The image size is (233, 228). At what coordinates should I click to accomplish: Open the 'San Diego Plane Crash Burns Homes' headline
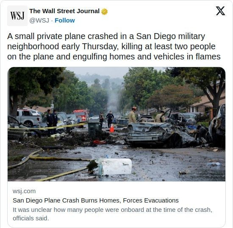click(x=96, y=200)
